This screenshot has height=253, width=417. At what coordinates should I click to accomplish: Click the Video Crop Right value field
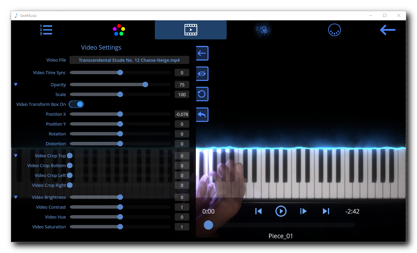182,185
